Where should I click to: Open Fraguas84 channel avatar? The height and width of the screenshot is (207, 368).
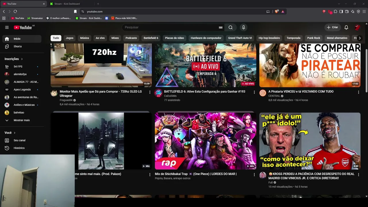point(54,93)
